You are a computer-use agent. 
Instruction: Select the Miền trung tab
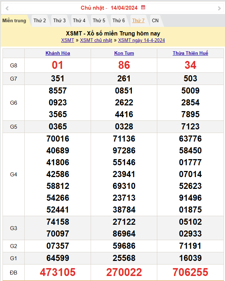[x=14, y=21]
